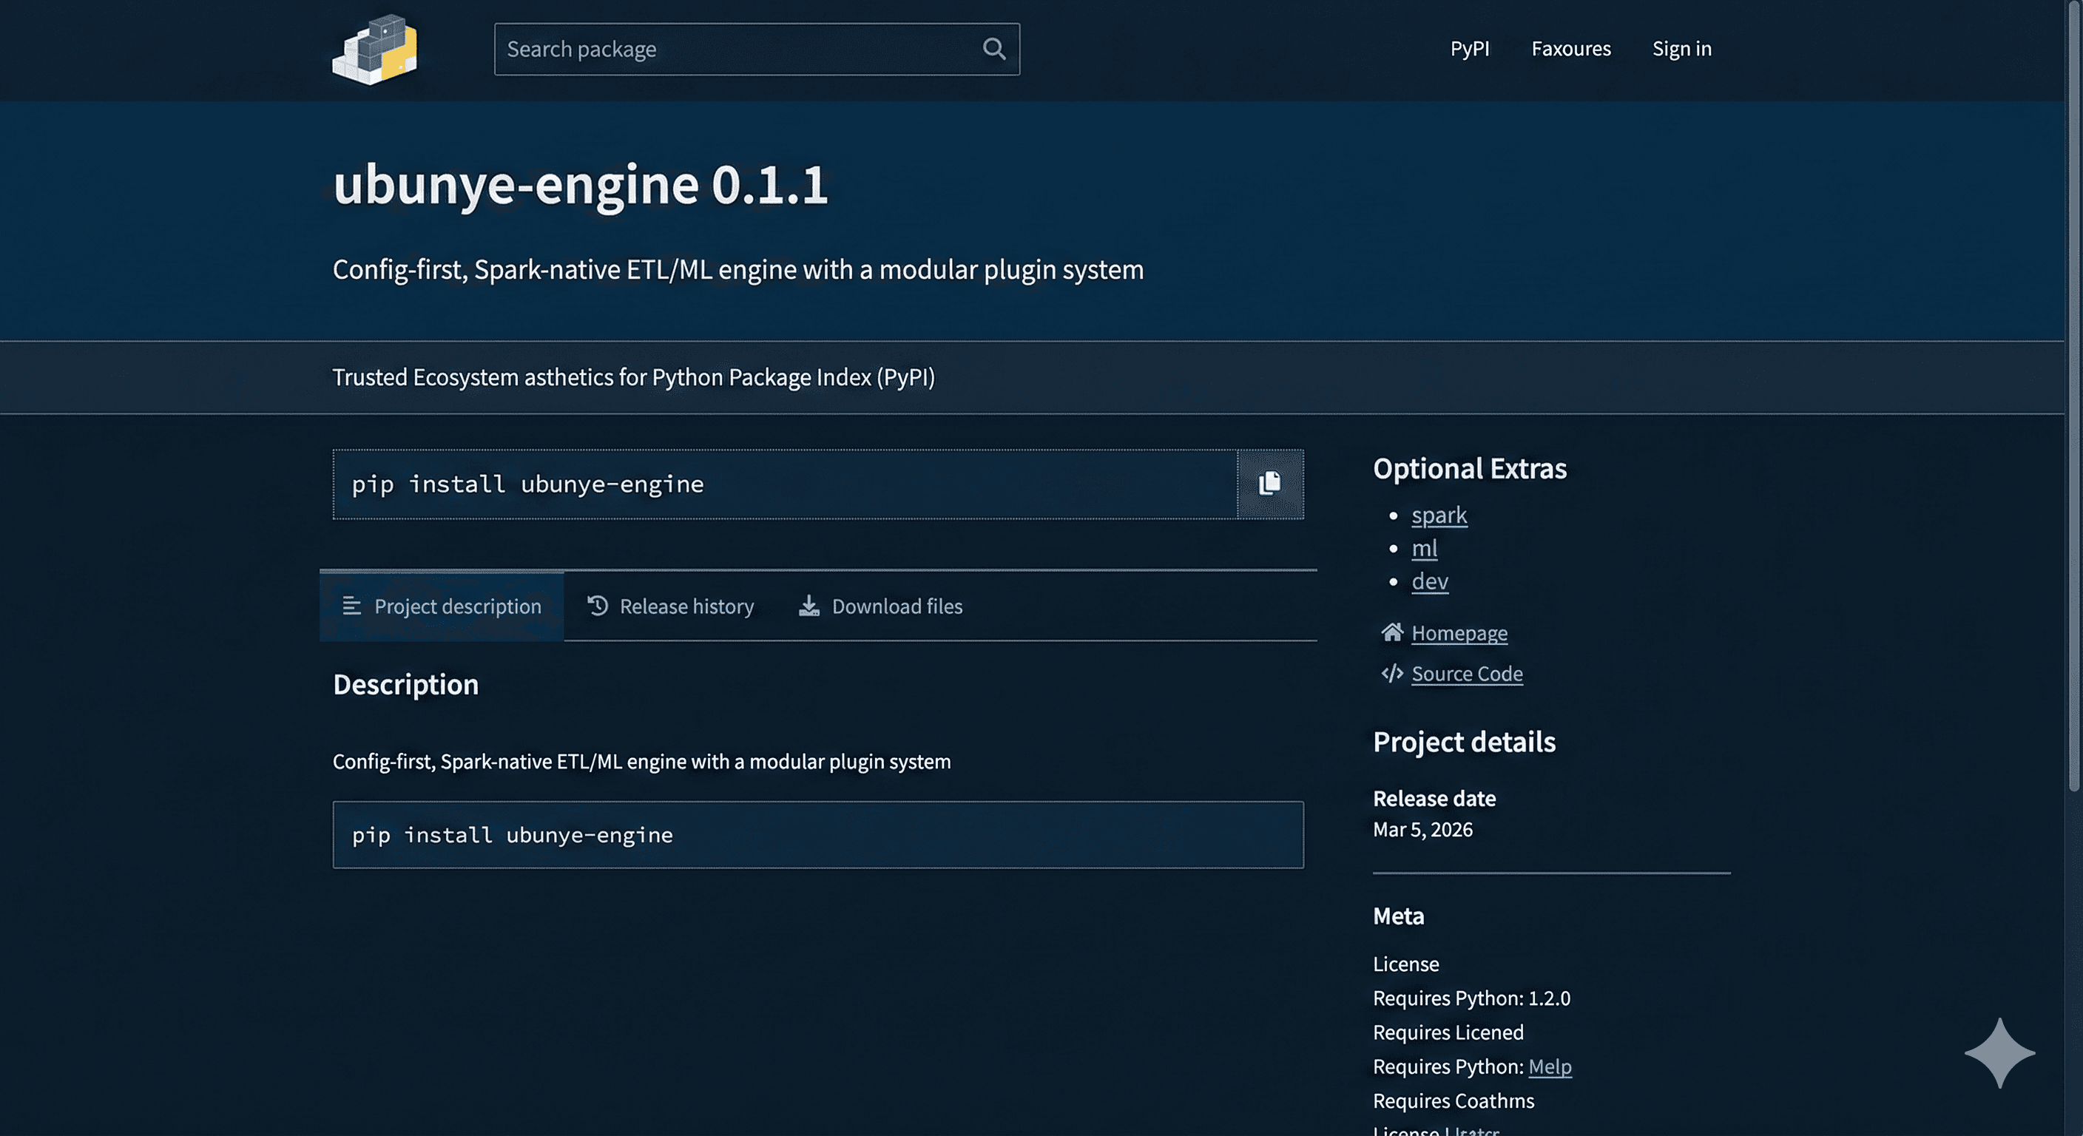This screenshot has width=2083, height=1136.
Task: Open the ml extra link
Action: 1424,548
